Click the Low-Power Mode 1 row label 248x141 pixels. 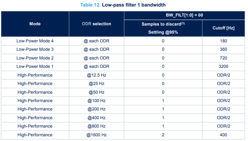click(x=35, y=66)
